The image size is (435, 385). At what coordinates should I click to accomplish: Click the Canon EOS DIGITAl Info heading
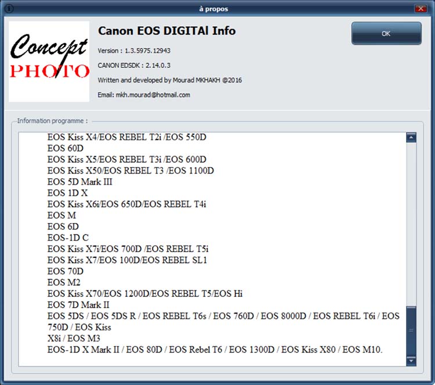166,31
